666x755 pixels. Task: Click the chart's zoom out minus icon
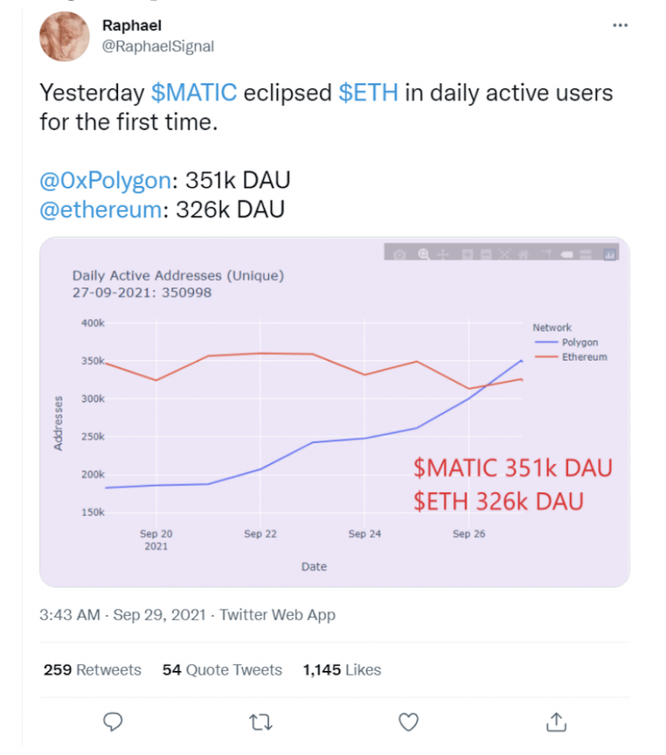click(x=486, y=254)
